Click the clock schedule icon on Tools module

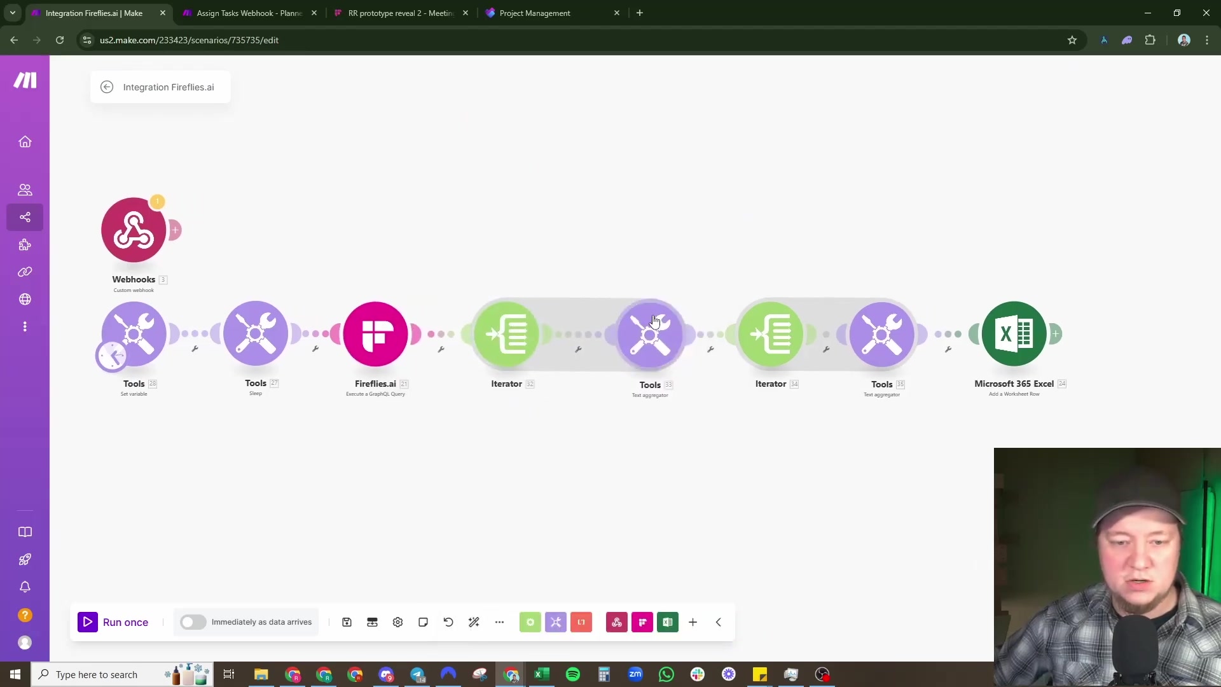112,356
